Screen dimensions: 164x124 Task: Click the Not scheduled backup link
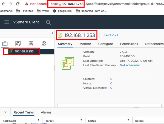[x=130, y=65]
